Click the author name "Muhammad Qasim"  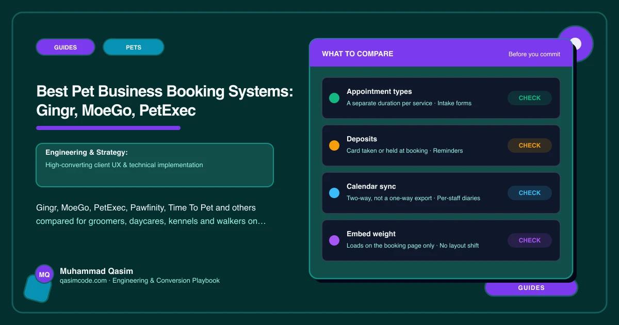click(x=96, y=271)
